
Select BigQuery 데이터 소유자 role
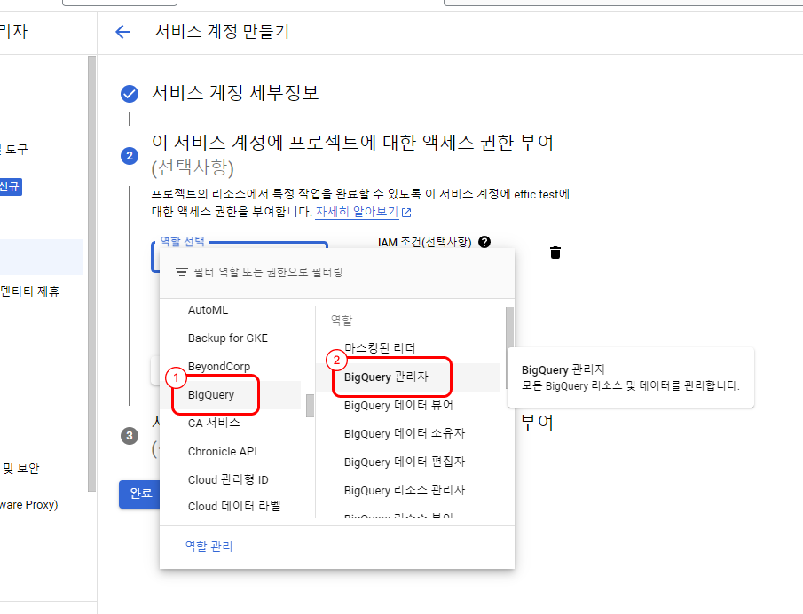(404, 433)
